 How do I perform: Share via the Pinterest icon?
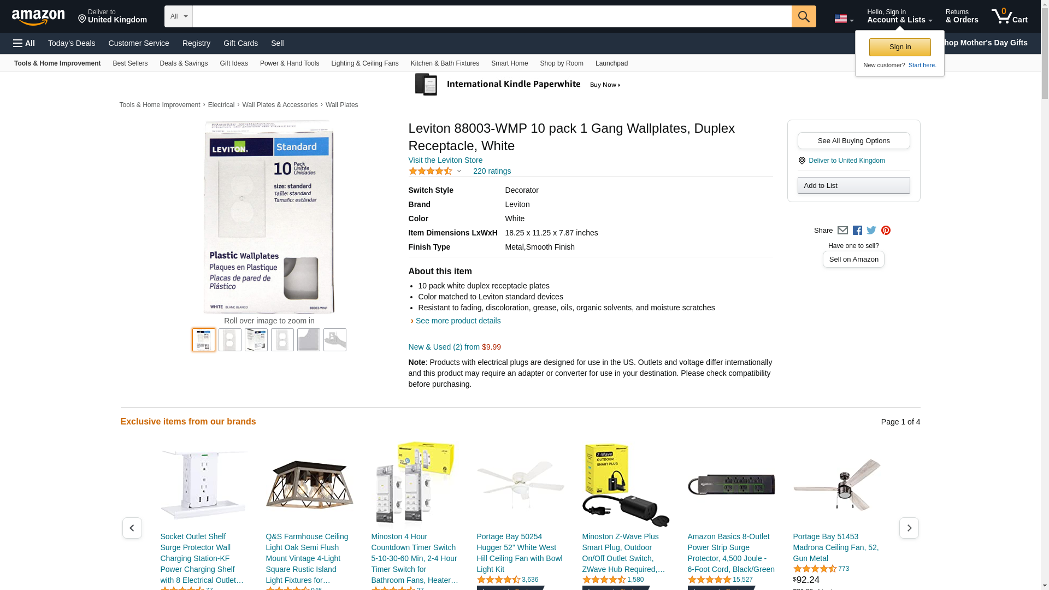pyautogui.click(x=886, y=231)
